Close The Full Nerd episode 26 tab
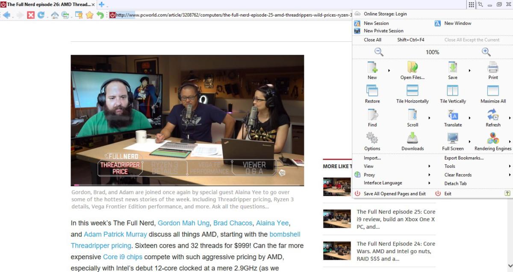The height and width of the screenshot is (272, 513). [93, 5]
